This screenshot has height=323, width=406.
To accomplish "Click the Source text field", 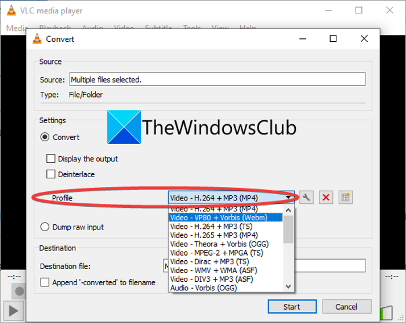I will (x=217, y=79).
